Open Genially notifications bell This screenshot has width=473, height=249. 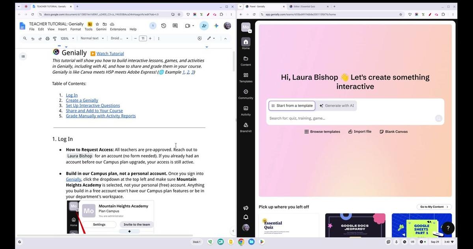pos(246,217)
